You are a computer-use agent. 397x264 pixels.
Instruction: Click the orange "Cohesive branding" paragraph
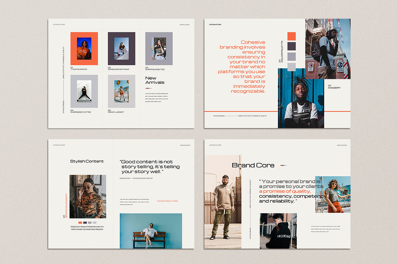242,67
